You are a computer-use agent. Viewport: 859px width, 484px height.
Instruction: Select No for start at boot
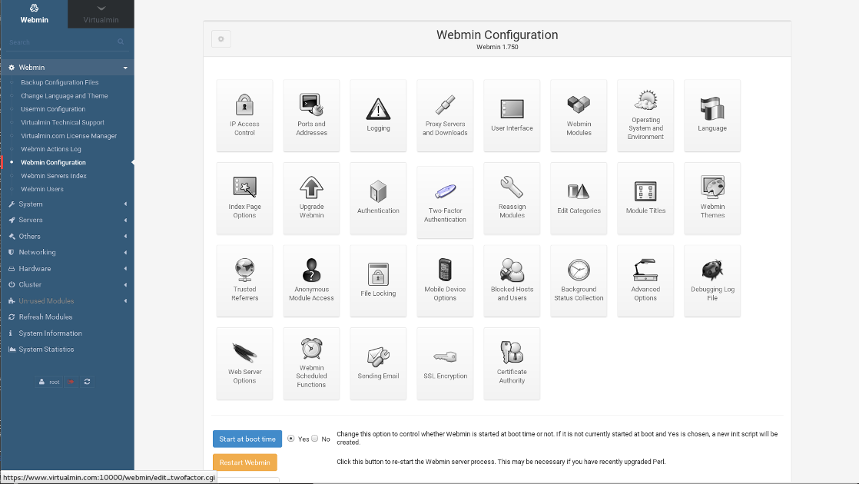(314, 439)
